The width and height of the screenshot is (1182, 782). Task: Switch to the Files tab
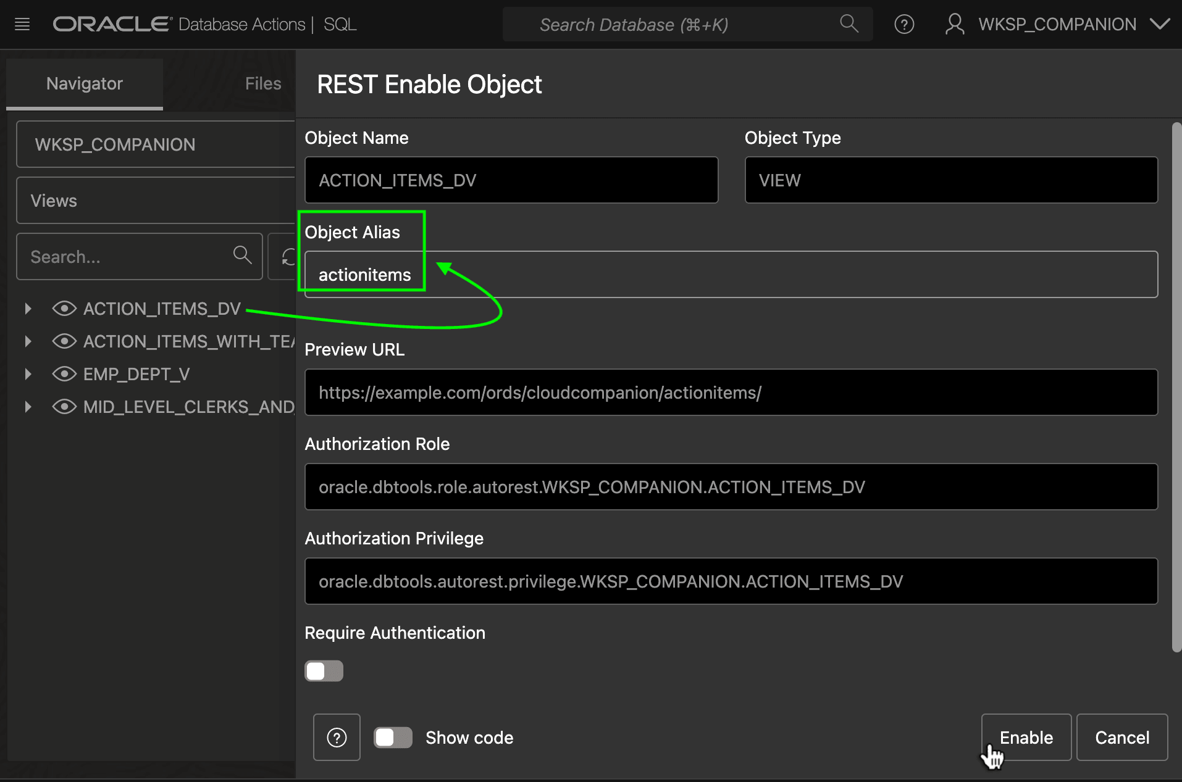pos(263,84)
